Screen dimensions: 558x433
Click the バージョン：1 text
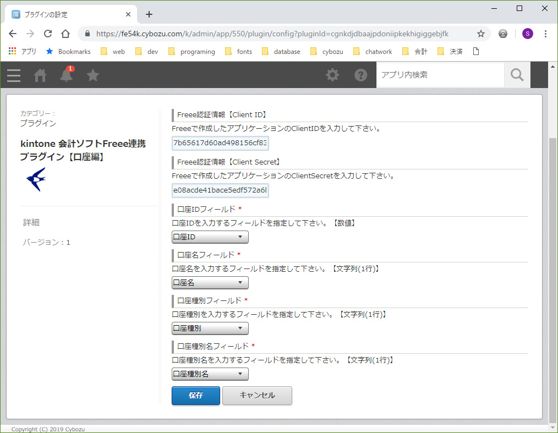point(46,242)
